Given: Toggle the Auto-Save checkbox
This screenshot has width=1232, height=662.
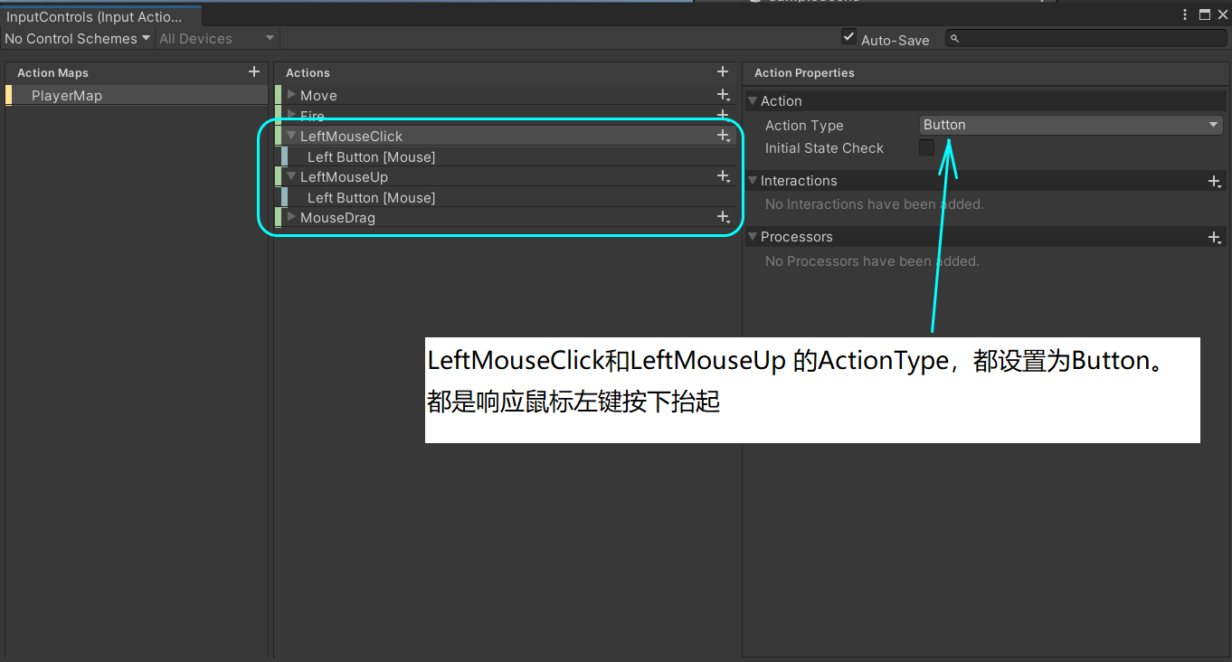Looking at the screenshot, I should tap(848, 36).
